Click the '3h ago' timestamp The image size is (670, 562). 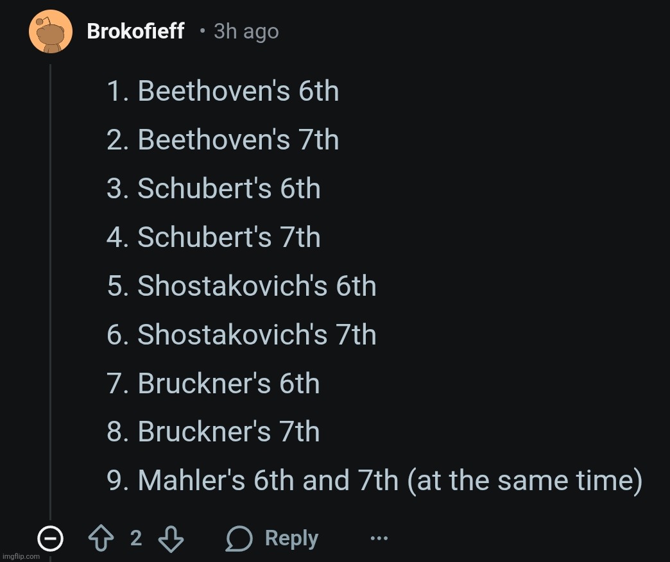246,31
